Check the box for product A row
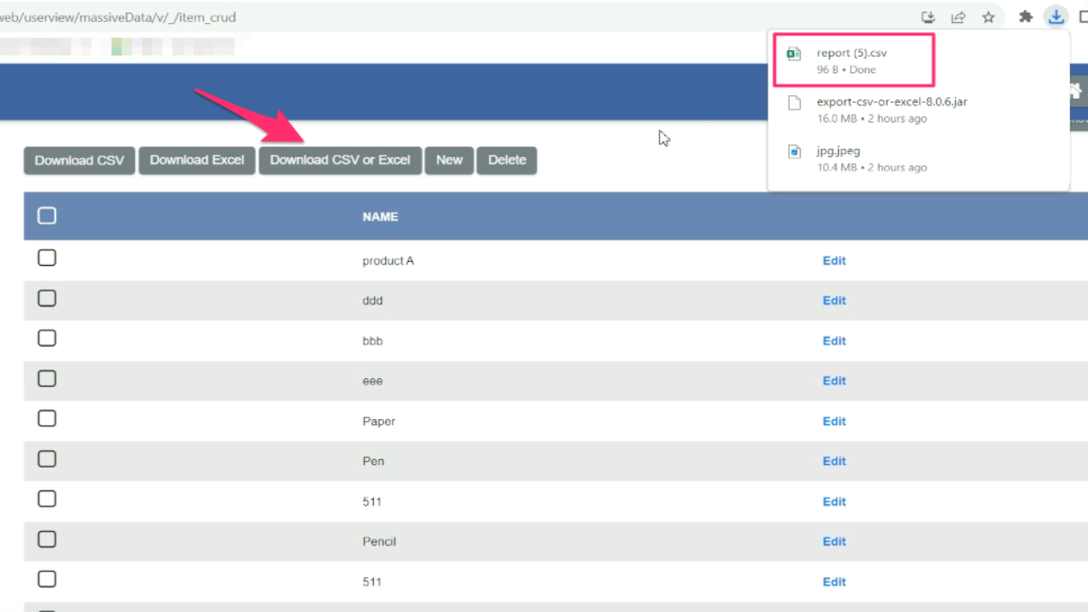The image size is (1088, 612). tap(47, 258)
